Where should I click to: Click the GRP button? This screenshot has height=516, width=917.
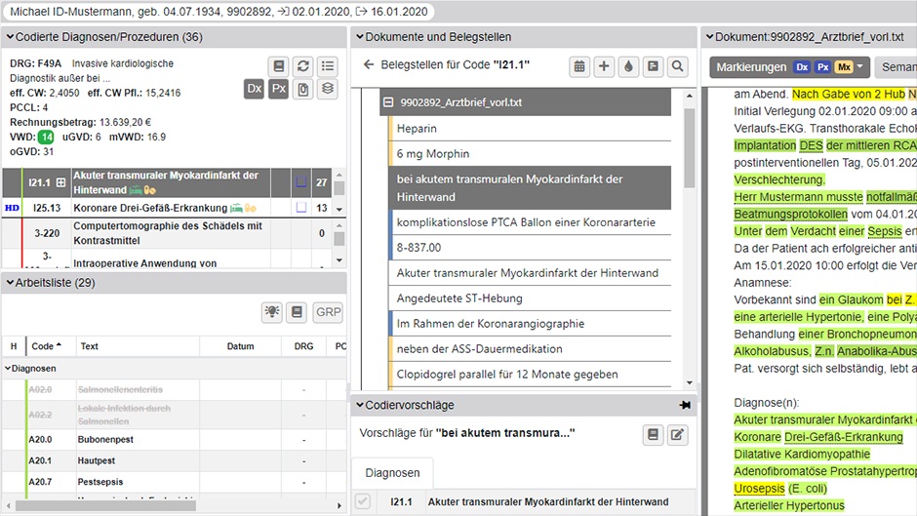pos(328,312)
